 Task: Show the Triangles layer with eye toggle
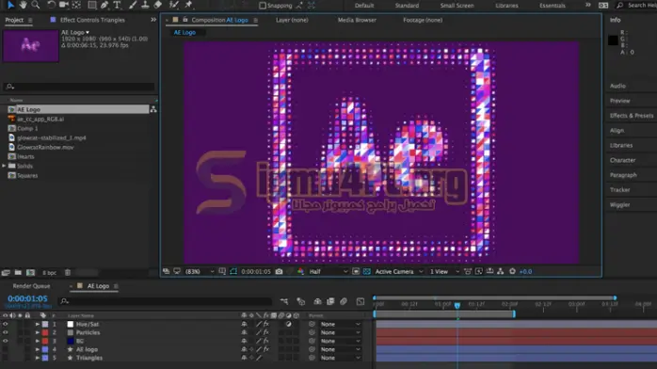click(x=5, y=358)
